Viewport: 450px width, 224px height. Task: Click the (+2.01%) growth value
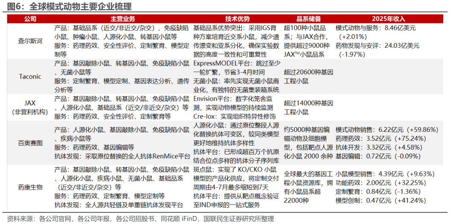point(354,37)
